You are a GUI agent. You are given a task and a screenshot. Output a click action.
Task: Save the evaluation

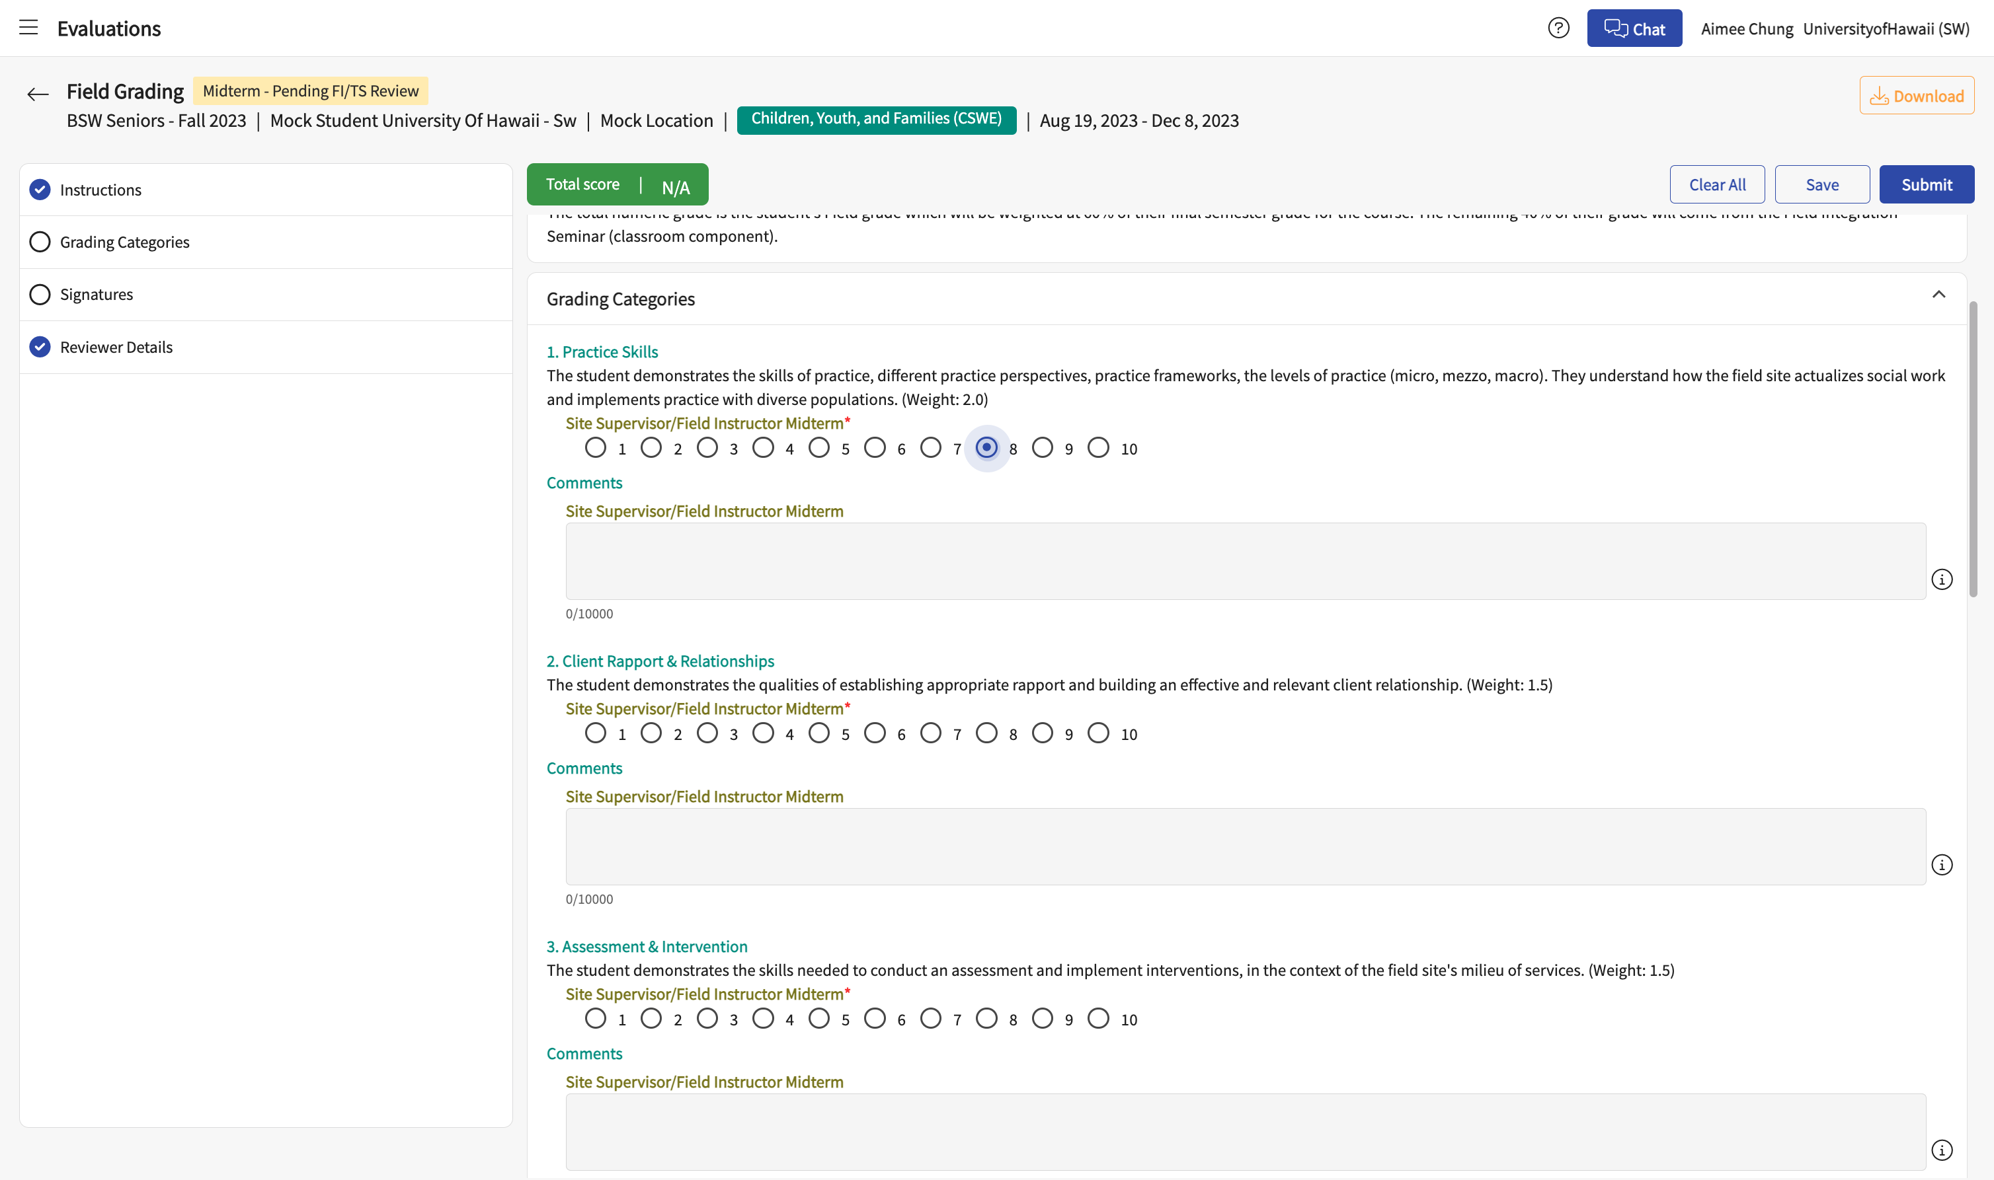click(x=1821, y=184)
